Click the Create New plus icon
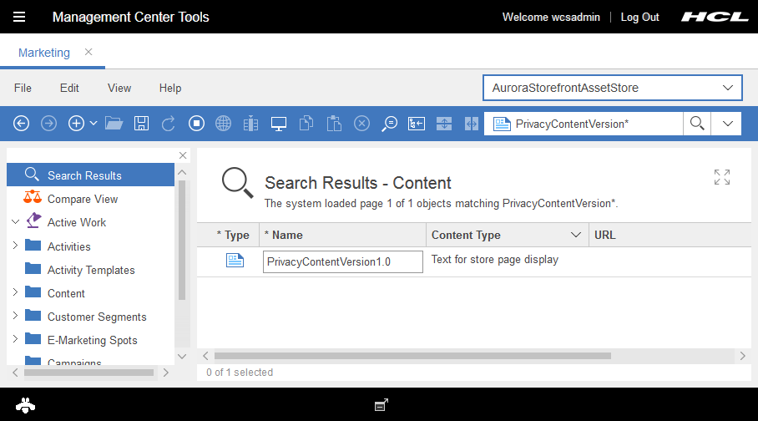This screenshot has width=758, height=421. coord(76,124)
